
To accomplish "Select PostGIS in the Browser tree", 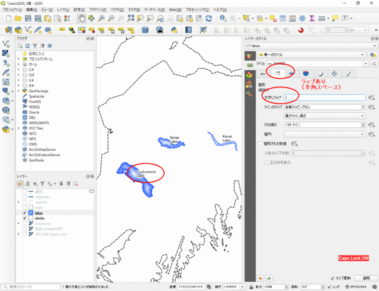I will click(35, 101).
